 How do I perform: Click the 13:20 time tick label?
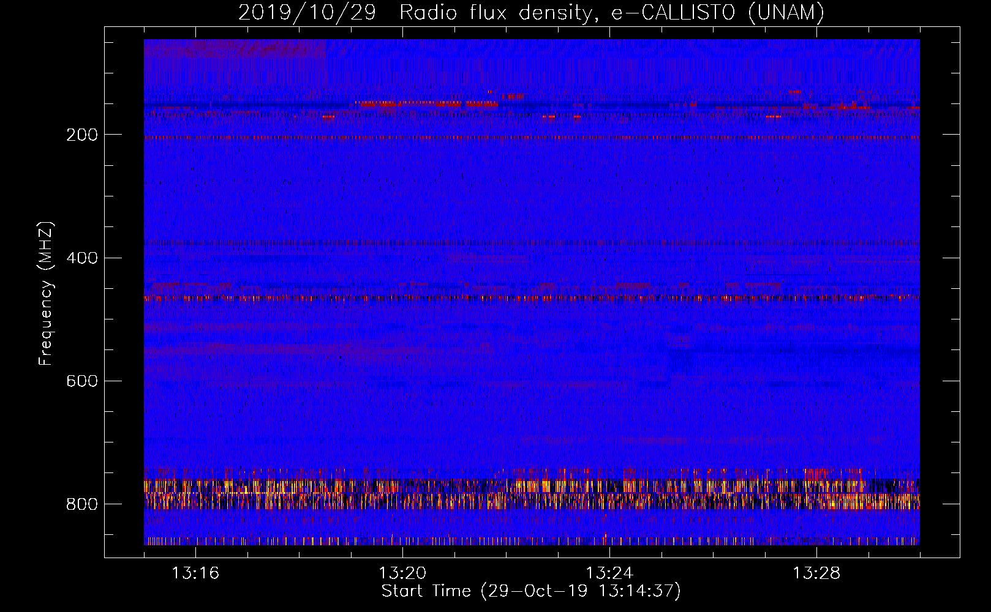(402, 573)
